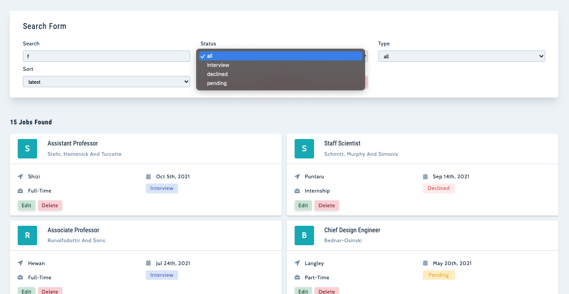The height and width of the screenshot is (294, 569).
Task: Click the B logo on Chief Design Engineer card
Action: click(x=304, y=235)
